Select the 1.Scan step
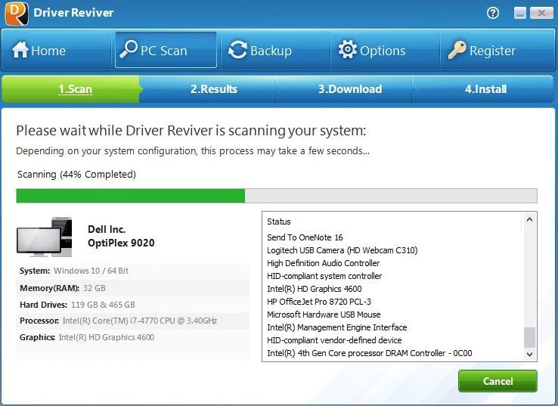Screen dimensions: 558x406 pyautogui.click(x=71, y=89)
